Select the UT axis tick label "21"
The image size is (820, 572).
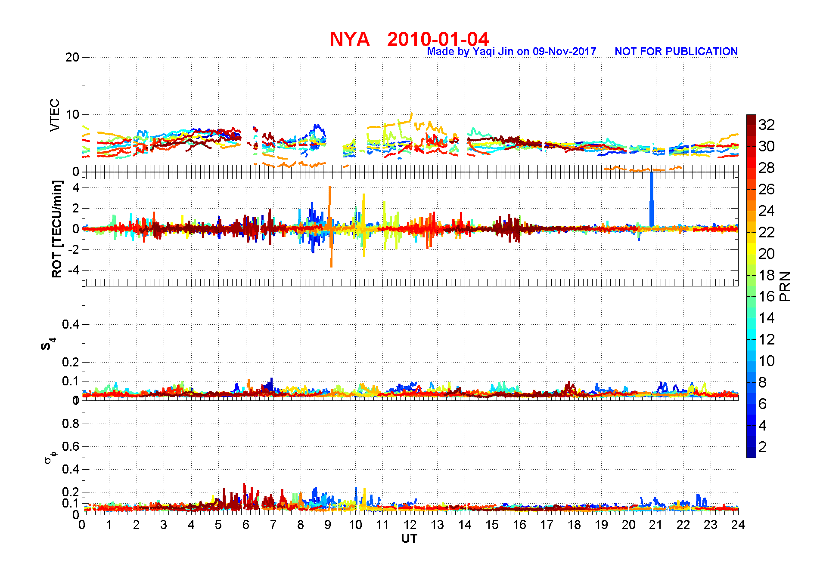(x=656, y=525)
